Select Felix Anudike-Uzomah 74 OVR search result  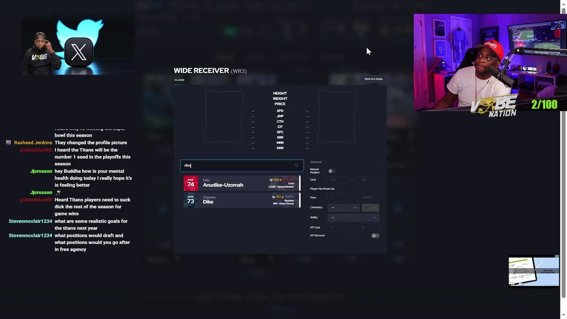pyautogui.click(x=242, y=183)
